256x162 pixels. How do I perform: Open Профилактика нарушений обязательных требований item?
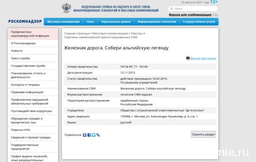(x=33, y=101)
